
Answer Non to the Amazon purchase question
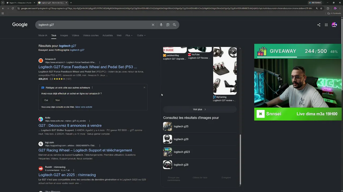click(x=58, y=100)
